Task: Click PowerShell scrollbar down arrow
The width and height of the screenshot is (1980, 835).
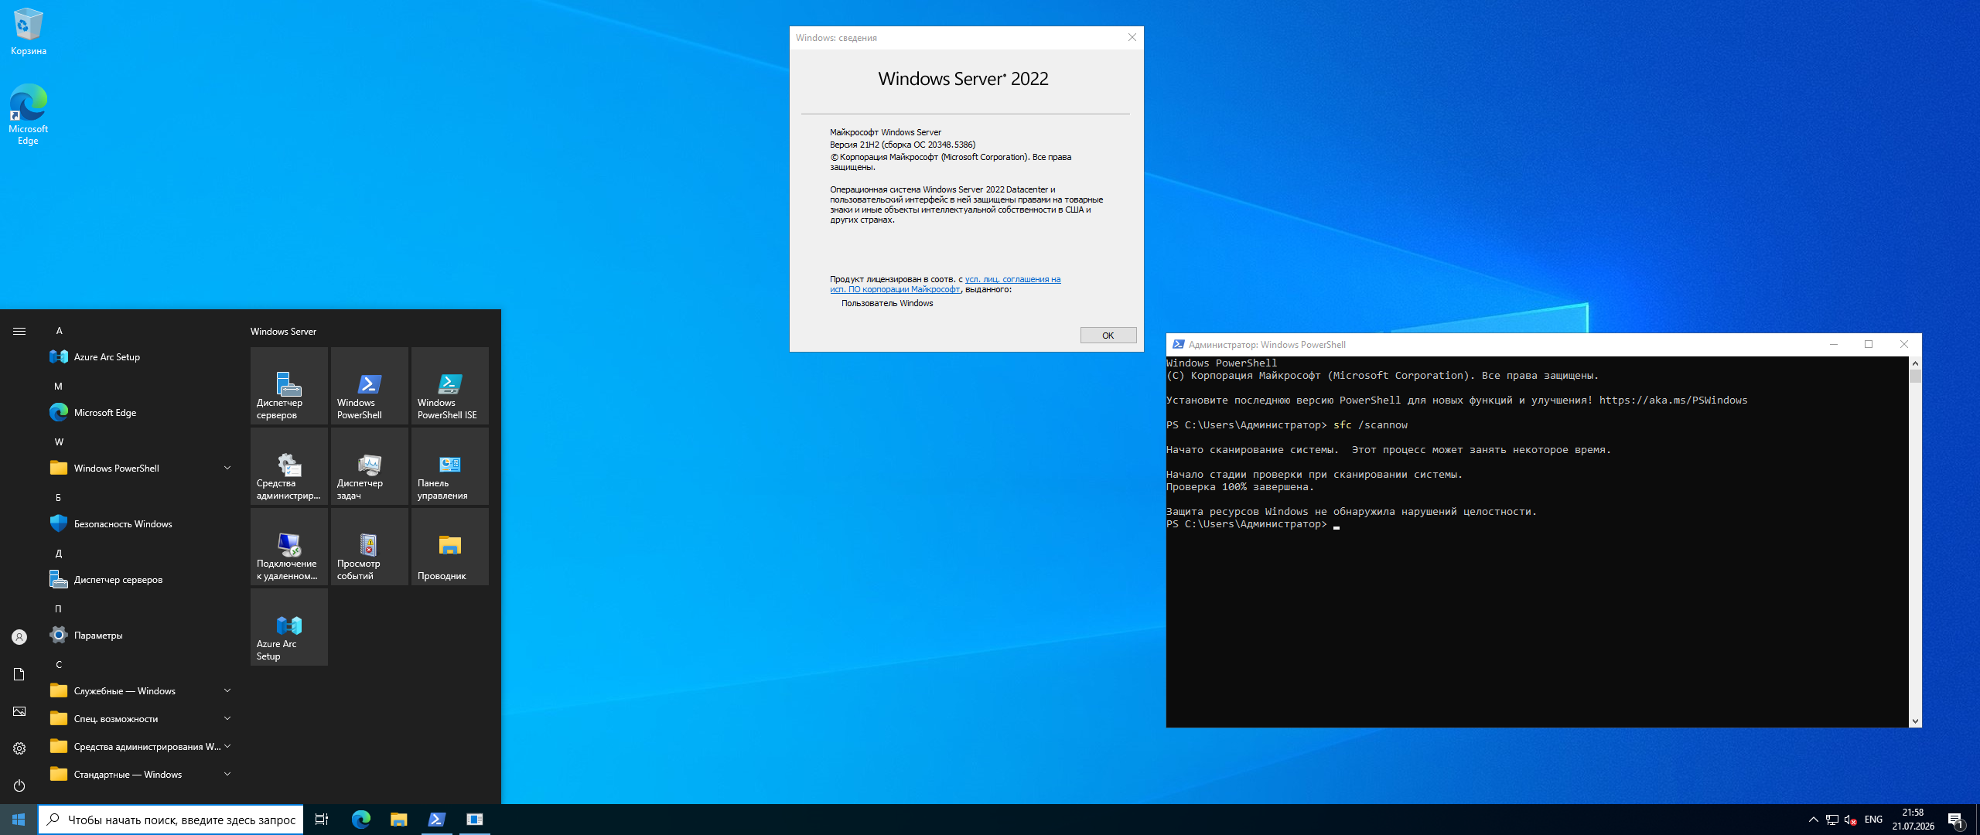Action: (x=1915, y=721)
